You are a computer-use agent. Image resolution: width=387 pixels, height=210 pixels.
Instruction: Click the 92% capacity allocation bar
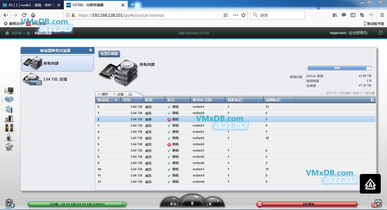point(339,68)
